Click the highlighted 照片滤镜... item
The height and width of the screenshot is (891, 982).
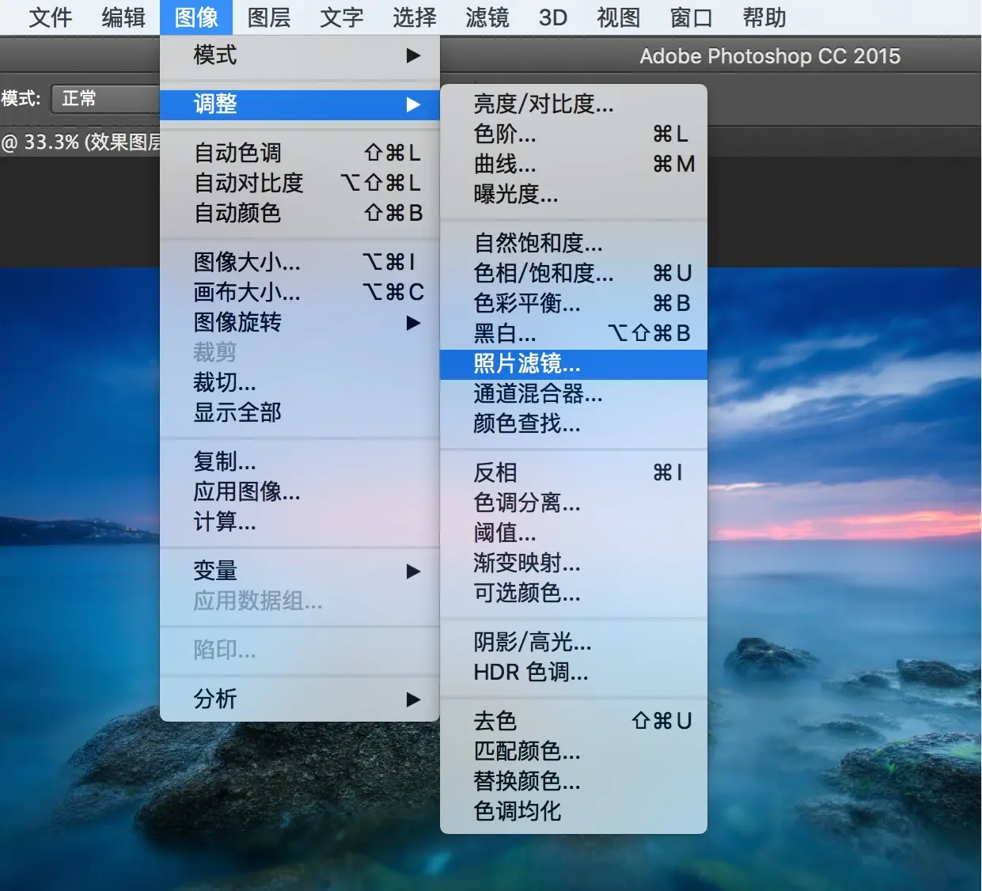coord(574,364)
